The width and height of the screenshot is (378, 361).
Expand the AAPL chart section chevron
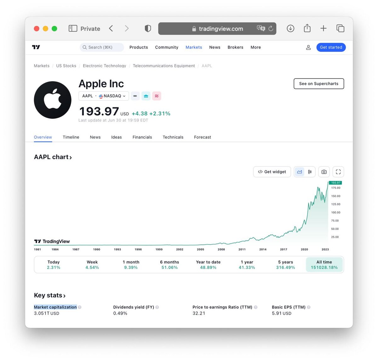(x=71, y=157)
